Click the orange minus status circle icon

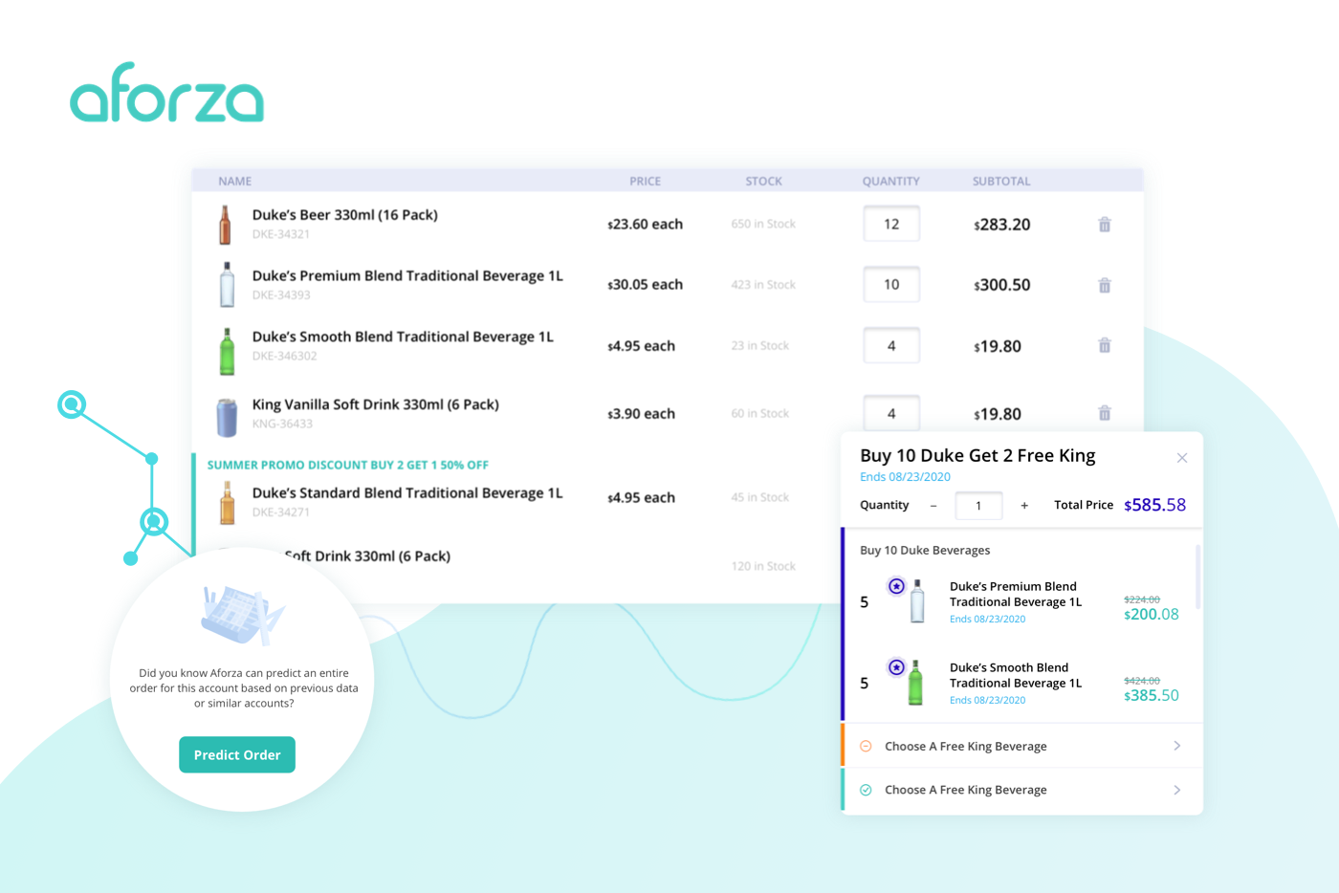pyautogui.click(x=866, y=746)
